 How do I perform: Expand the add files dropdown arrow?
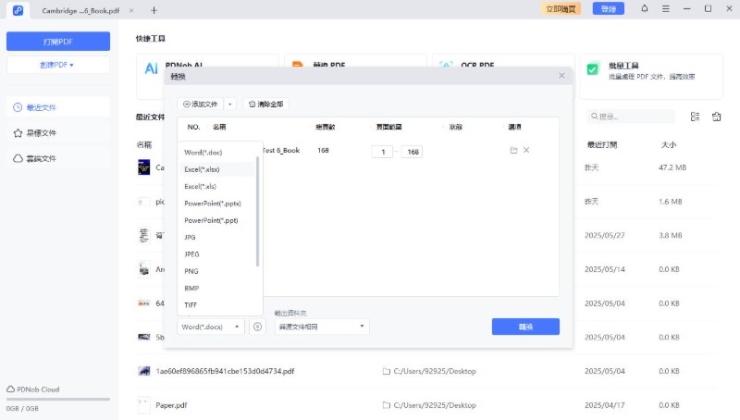[x=229, y=105]
